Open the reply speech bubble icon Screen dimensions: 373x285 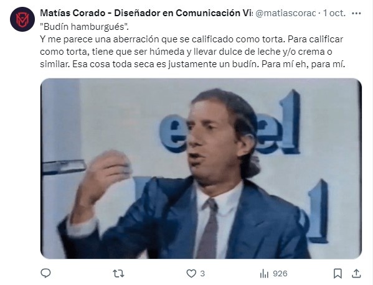point(45,273)
